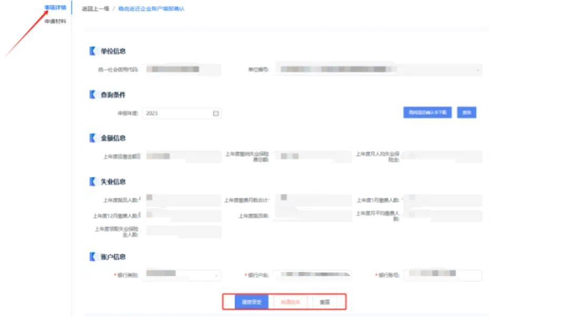Click the 查询条件 section marker icon
This screenshot has width=569, height=317.
tap(93, 95)
